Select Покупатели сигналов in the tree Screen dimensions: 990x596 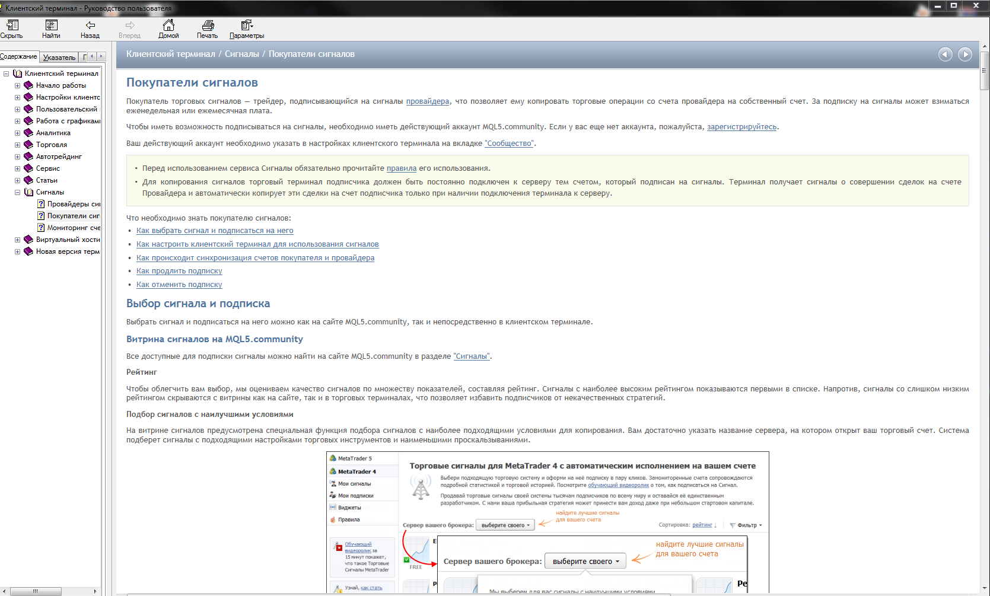[74, 216]
